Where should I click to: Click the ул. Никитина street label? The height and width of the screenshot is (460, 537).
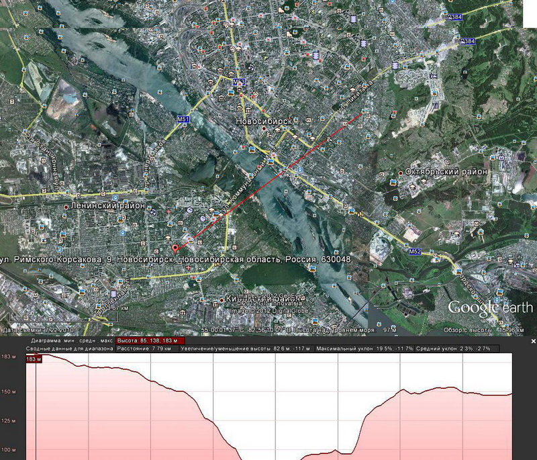[355, 97]
